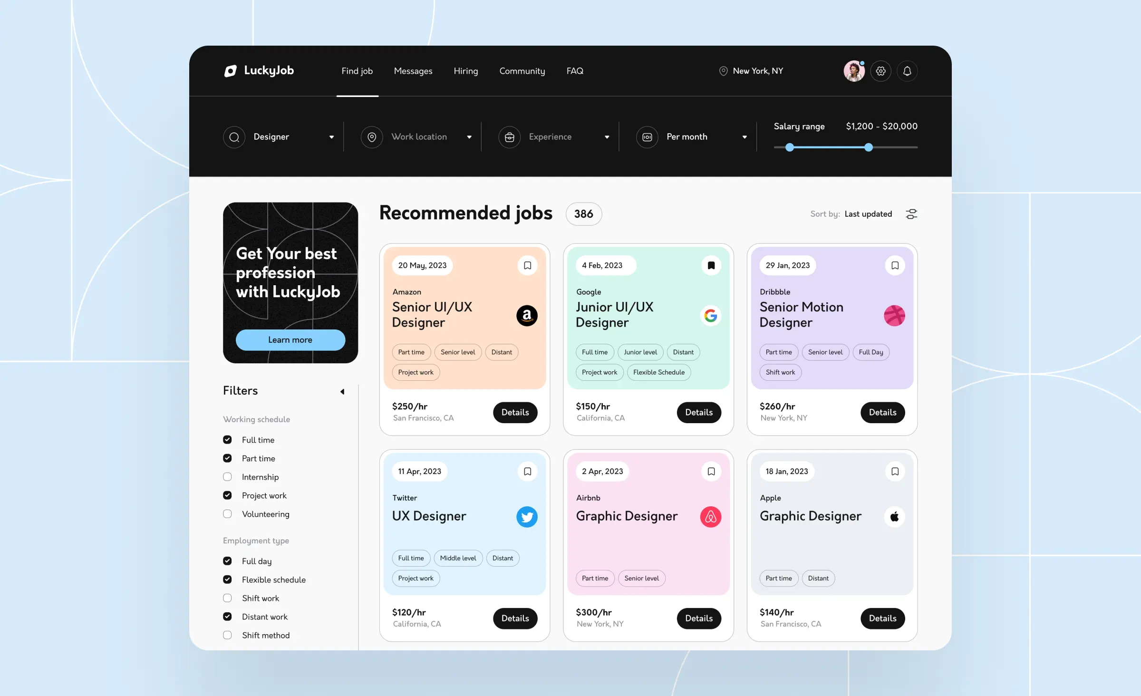Image resolution: width=1141 pixels, height=696 pixels.
Task: Click the Senior UI/UX Designer job title
Action: pyautogui.click(x=432, y=315)
